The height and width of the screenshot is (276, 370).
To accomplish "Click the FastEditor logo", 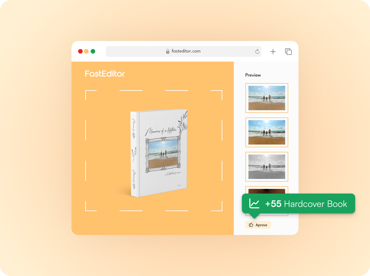I will tap(104, 74).
